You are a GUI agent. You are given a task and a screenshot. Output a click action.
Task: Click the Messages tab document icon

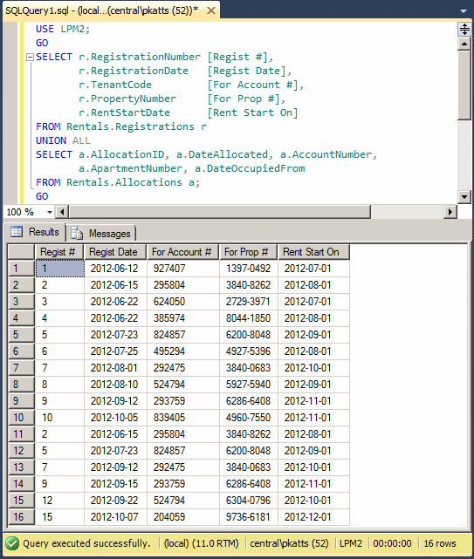pyautogui.click(x=77, y=233)
